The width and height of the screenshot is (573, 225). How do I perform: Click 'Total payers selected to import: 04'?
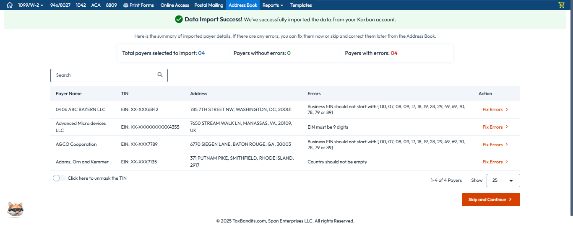pyautogui.click(x=164, y=53)
